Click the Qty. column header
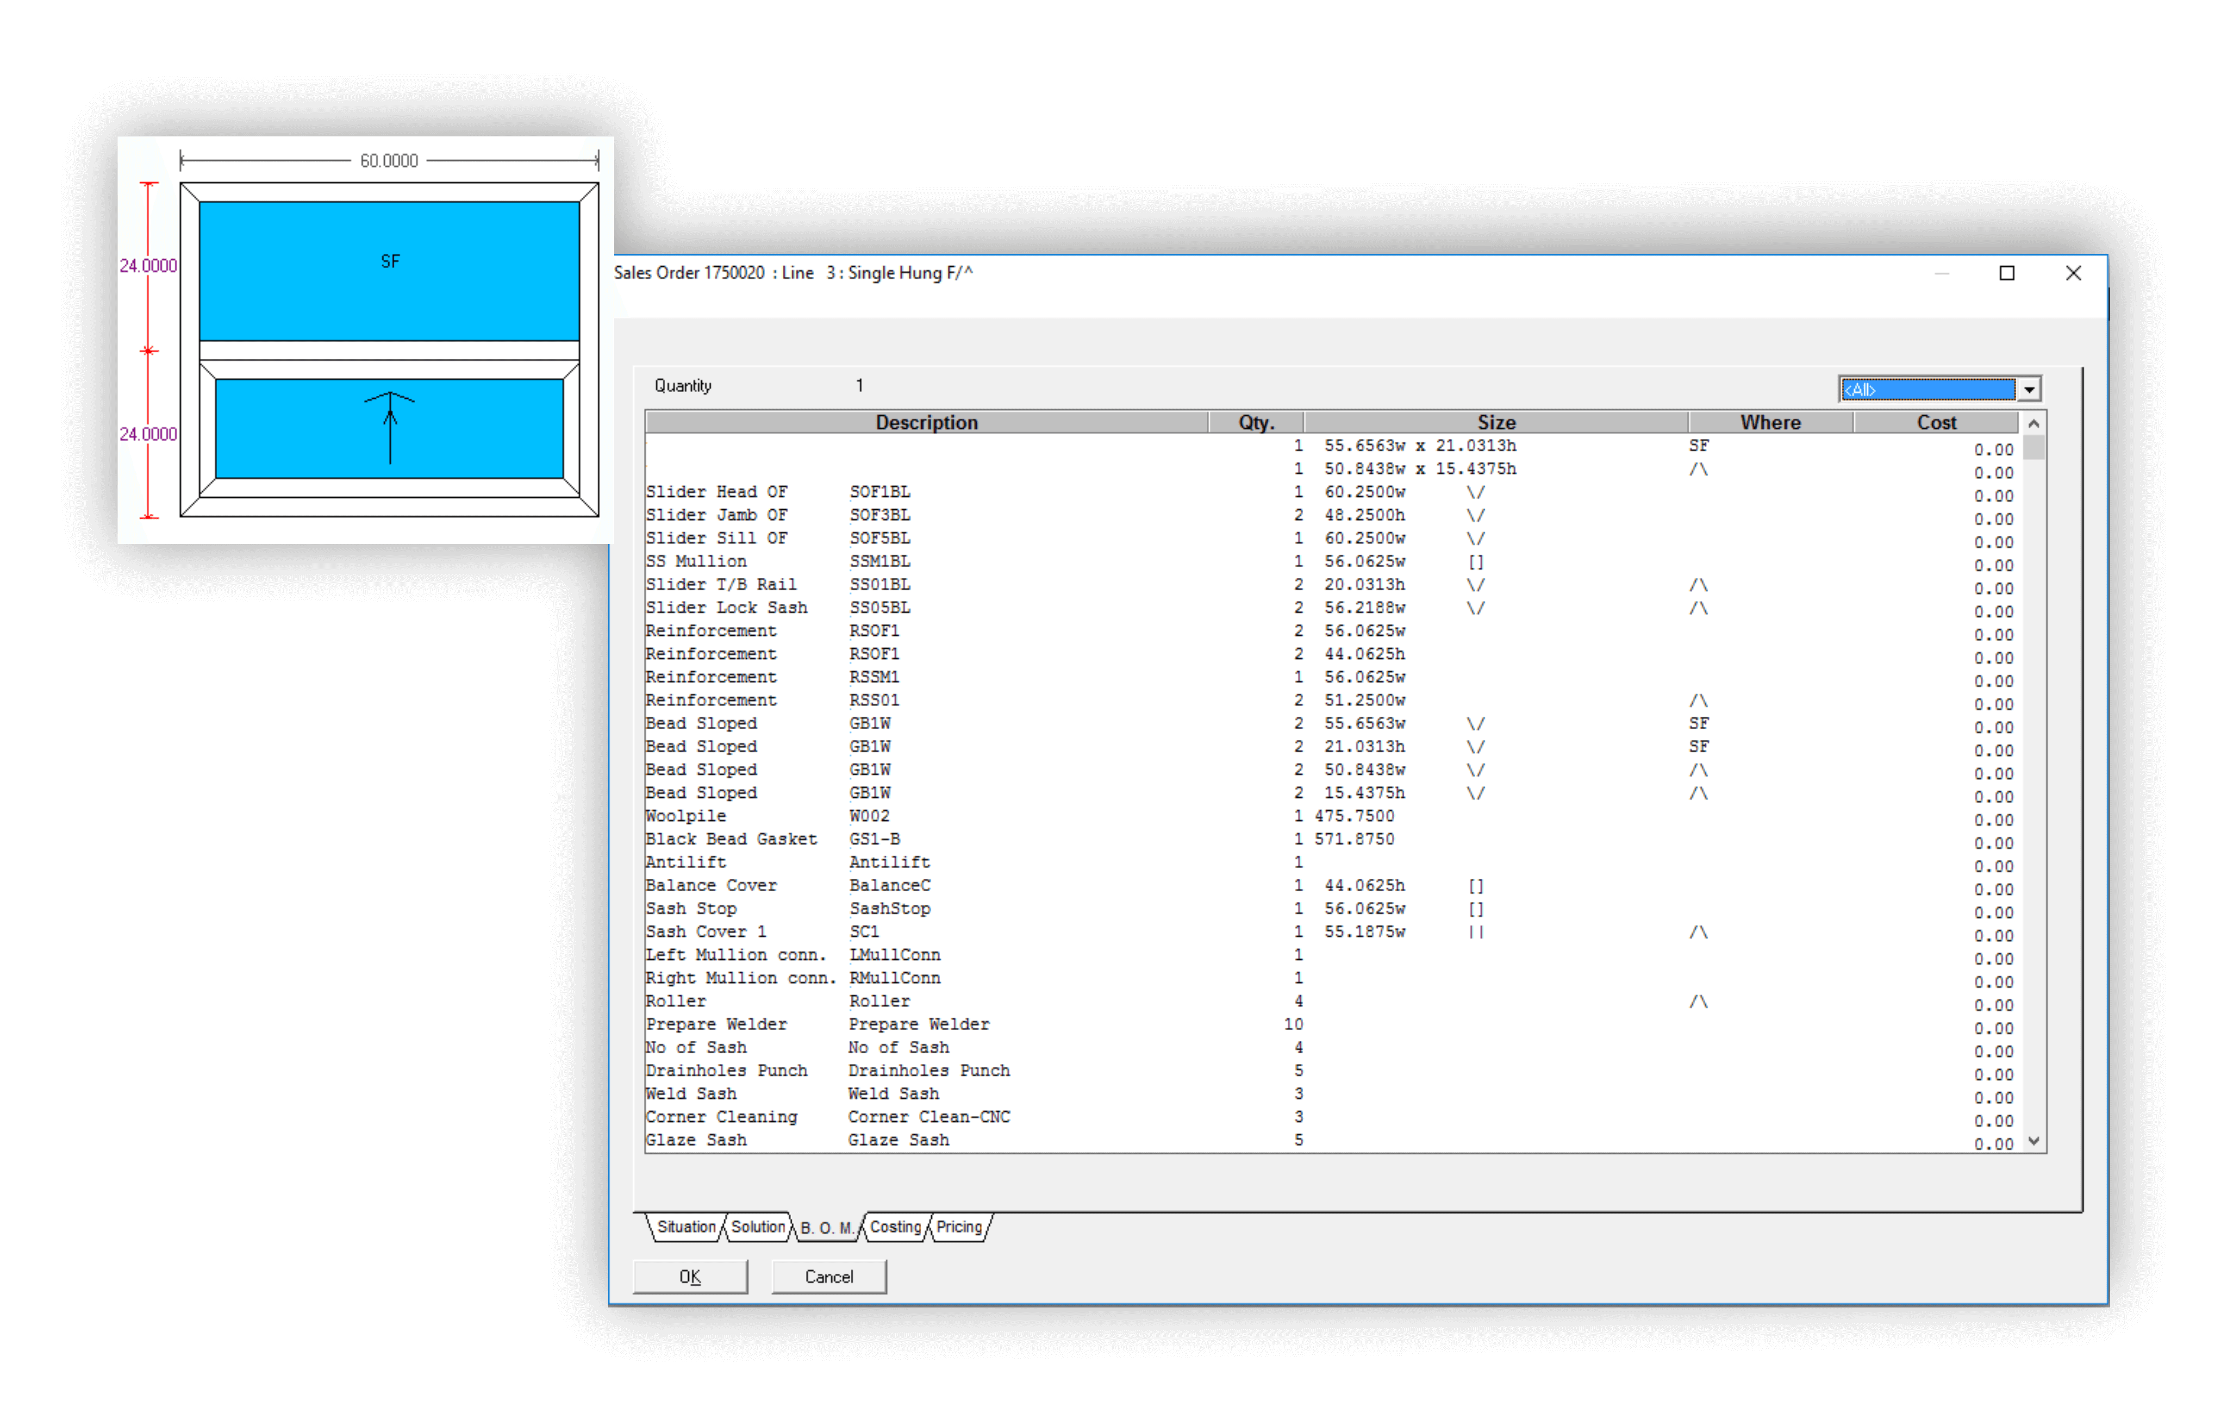2227x1426 pixels. [1256, 422]
